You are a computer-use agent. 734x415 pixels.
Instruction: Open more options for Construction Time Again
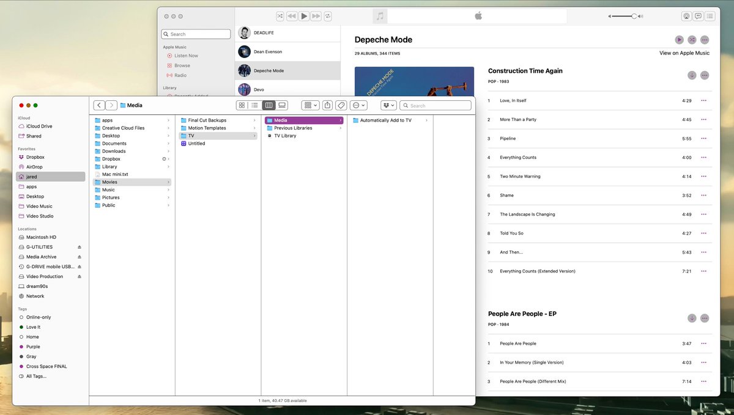[705, 75]
